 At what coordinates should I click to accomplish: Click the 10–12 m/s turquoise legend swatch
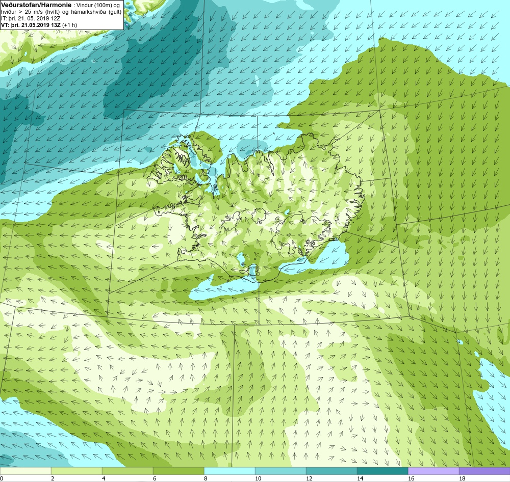click(x=280, y=471)
